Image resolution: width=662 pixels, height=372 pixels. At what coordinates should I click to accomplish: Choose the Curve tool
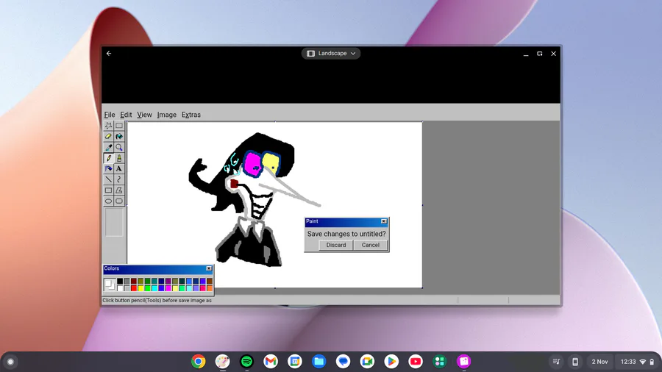119,179
